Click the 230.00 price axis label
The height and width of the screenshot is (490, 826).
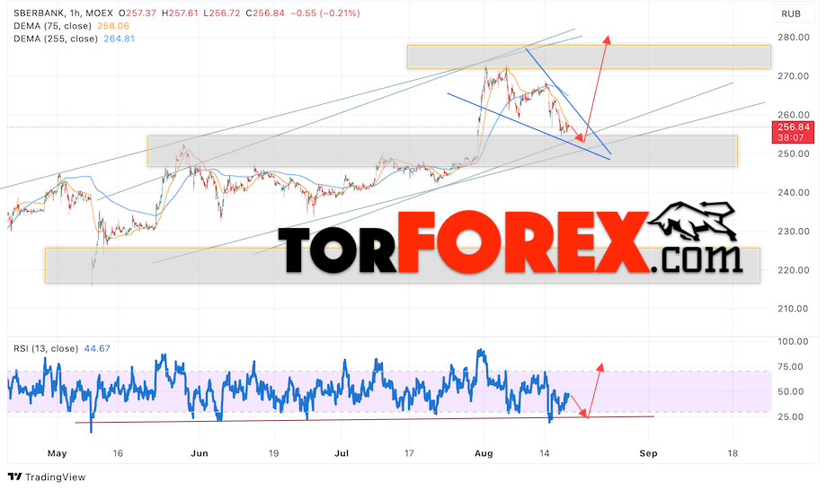[x=794, y=231]
